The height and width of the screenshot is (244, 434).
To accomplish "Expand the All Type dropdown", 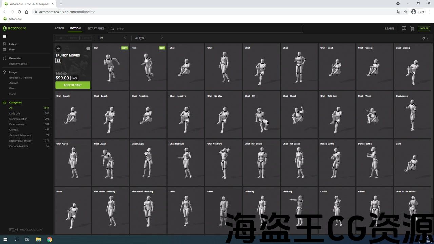I will click(149, 38).
